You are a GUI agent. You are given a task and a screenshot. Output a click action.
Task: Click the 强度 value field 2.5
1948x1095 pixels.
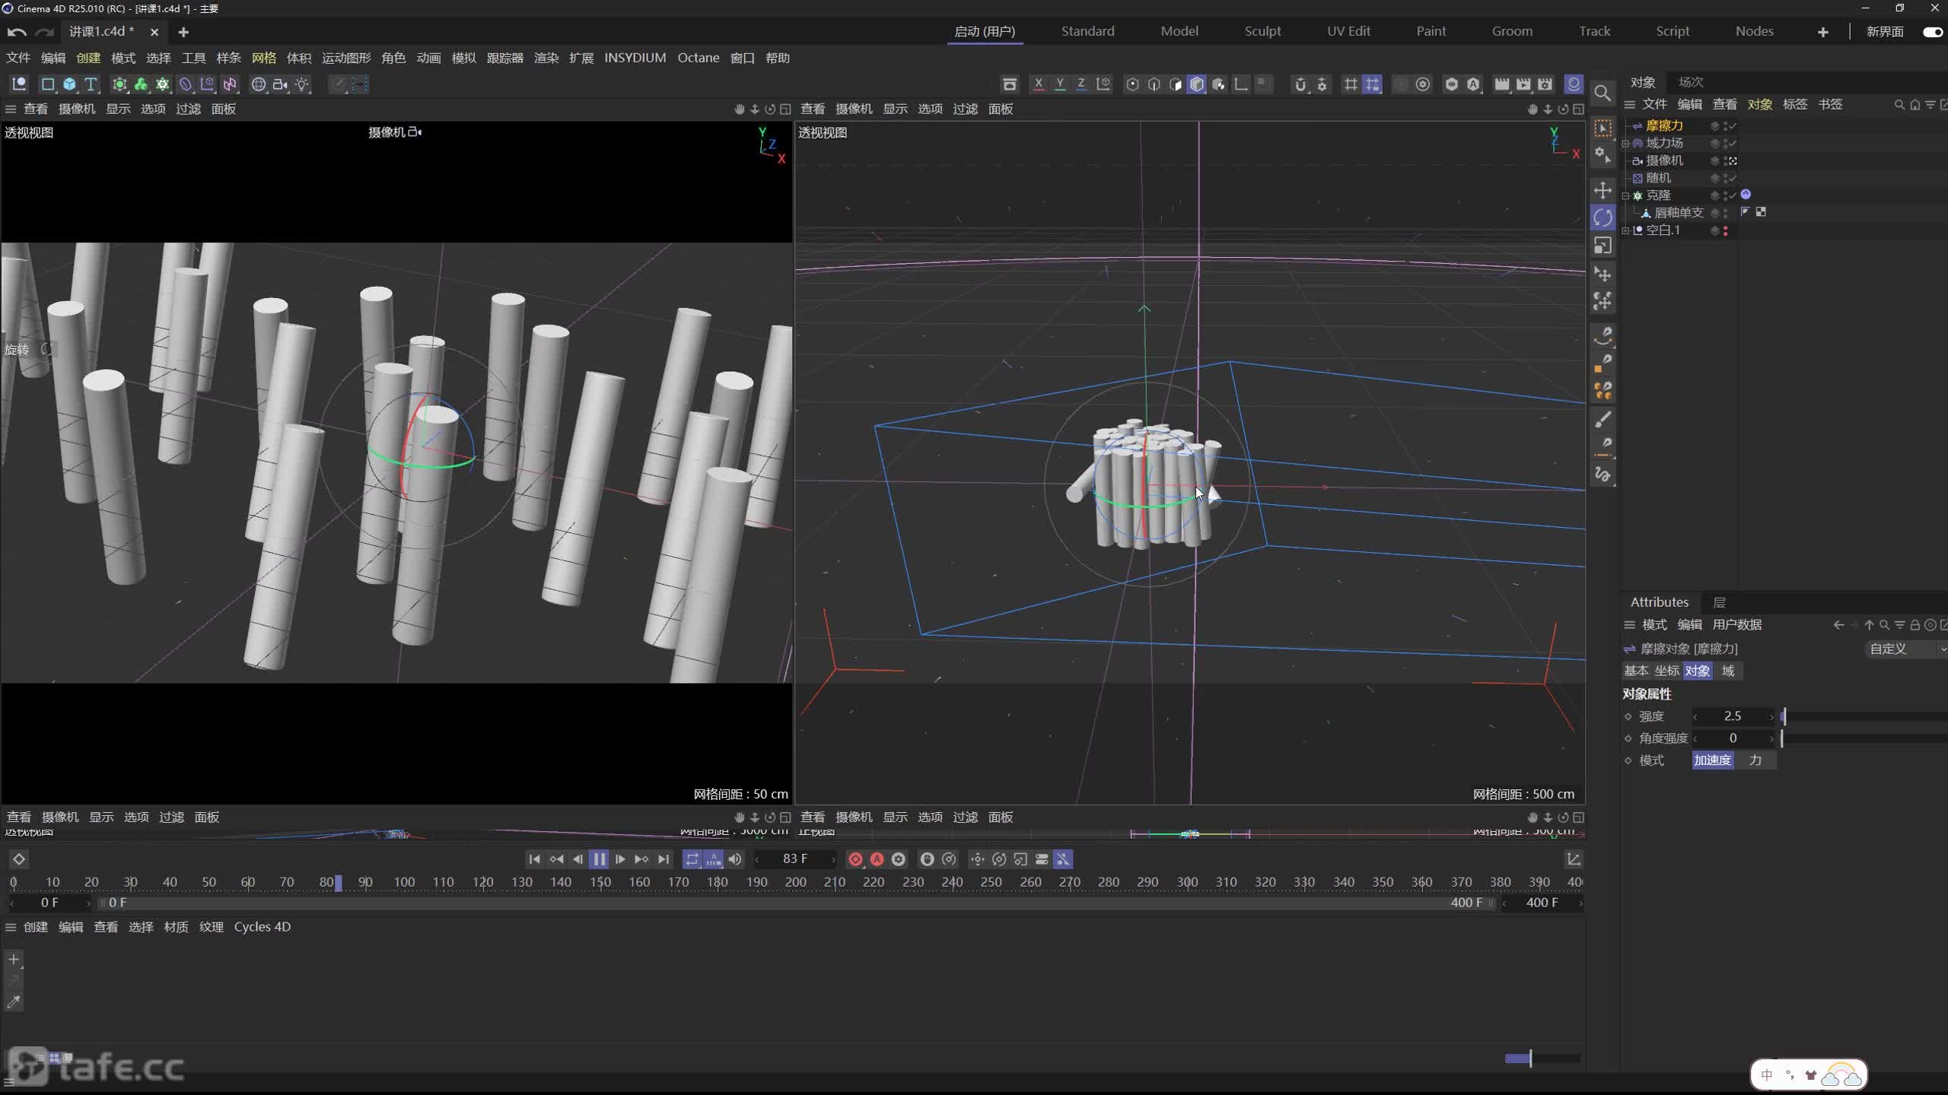coord(1733,716)
